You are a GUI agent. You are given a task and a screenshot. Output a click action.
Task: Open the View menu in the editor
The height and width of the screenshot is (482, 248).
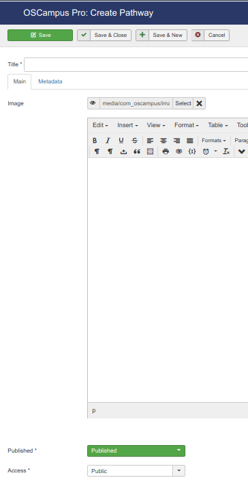coord(156,125)
